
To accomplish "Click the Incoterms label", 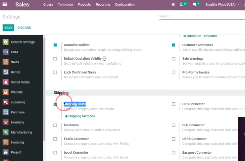I will (71, 125).
